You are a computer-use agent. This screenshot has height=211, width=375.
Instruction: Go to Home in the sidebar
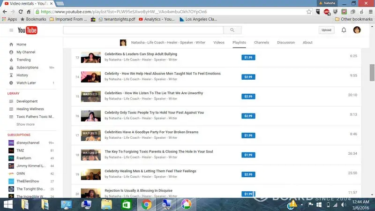[x=21, y=45]
